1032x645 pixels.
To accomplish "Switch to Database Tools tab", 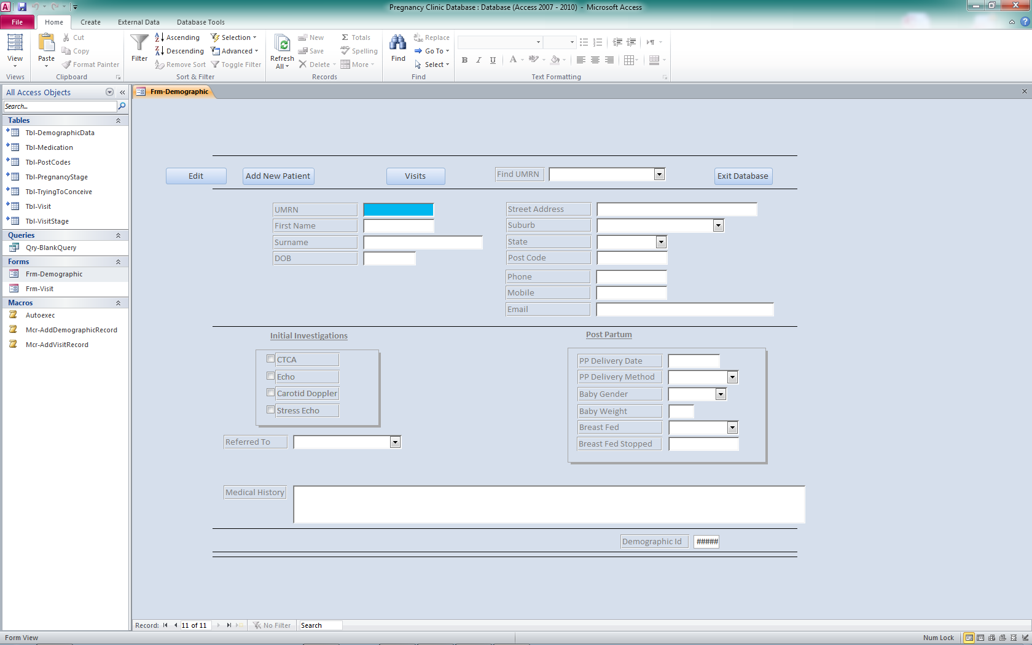I will click(201, 22).
